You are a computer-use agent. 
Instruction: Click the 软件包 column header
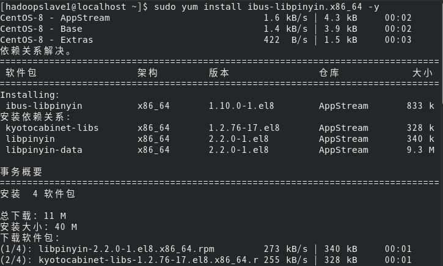21,73
